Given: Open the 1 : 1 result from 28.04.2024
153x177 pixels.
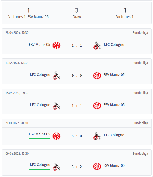Looking at the screenshot, I should tap(77, 46).
